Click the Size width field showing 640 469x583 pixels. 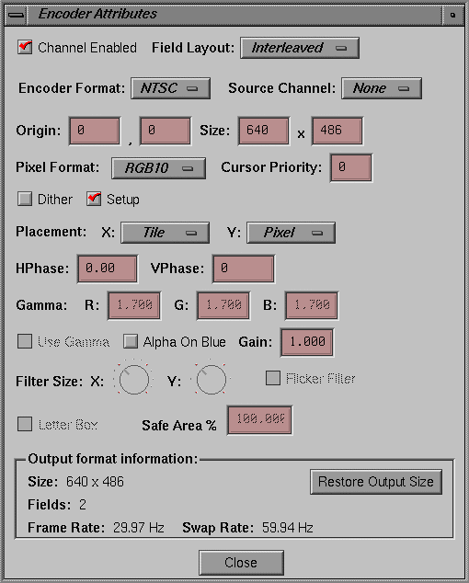coord(264,131)
